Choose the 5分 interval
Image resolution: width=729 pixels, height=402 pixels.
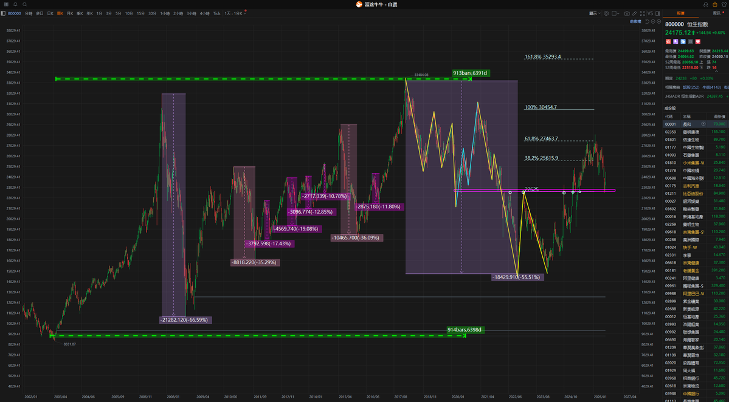(x=119, y=13)
